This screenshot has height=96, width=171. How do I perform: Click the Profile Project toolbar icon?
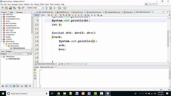65,8
